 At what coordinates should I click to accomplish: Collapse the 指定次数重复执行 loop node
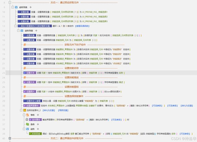click(15, 26)
